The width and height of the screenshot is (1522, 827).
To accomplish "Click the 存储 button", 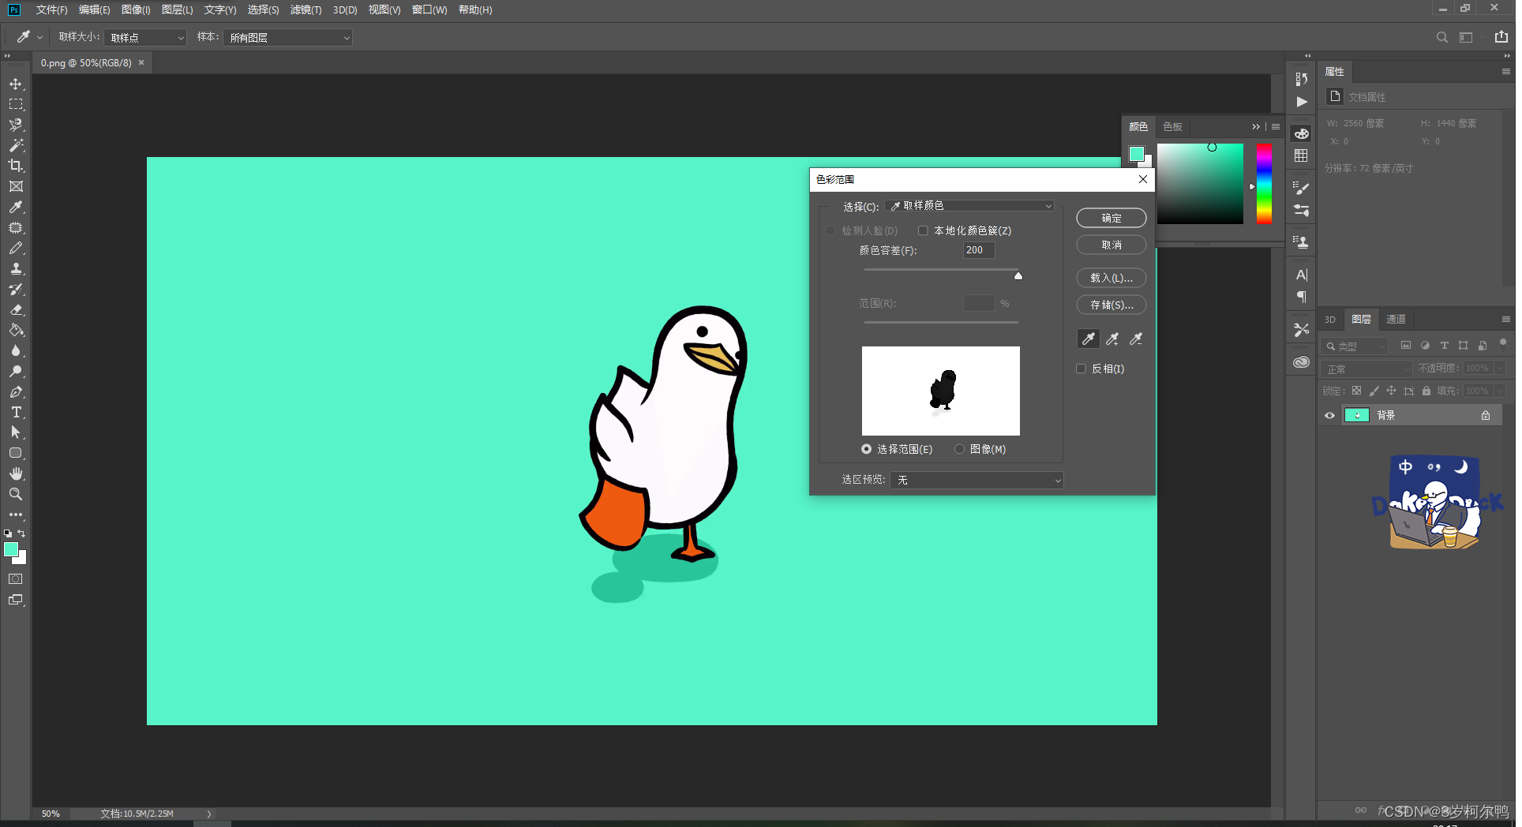I will [x=1112, y=305].
